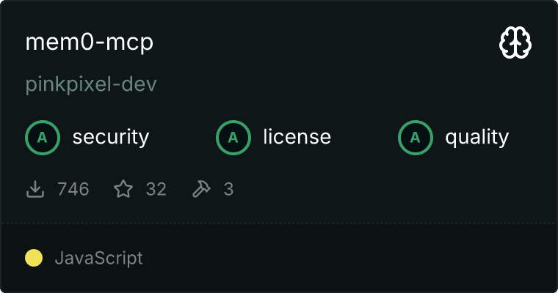Screen dimensions: 558x293
Task: Click the 32 stars count
Action: tap(156, 189)
